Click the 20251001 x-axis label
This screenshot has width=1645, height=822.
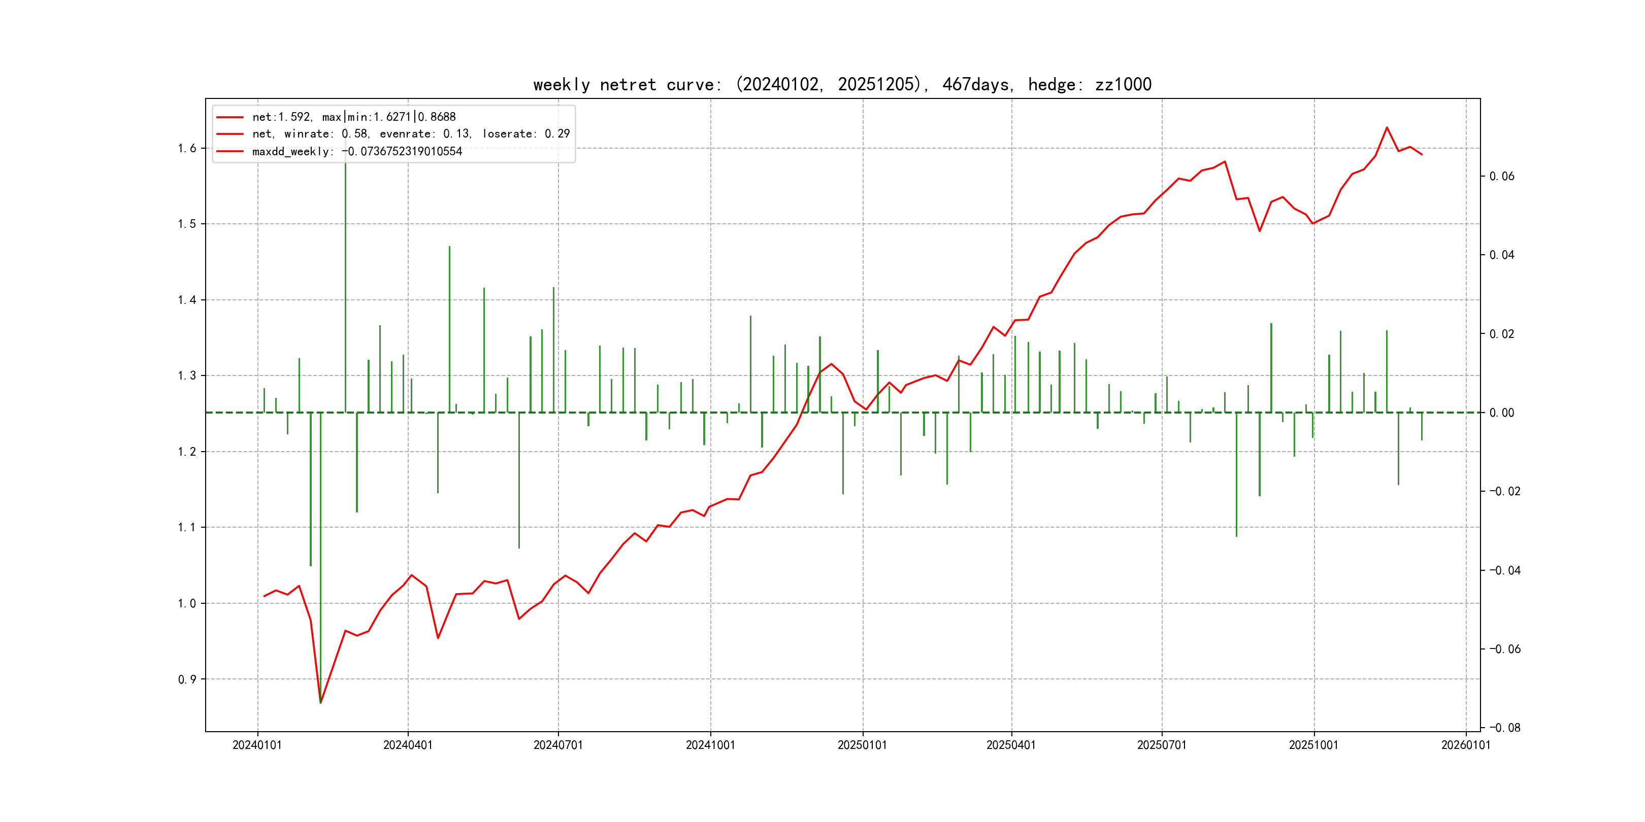1313,745
